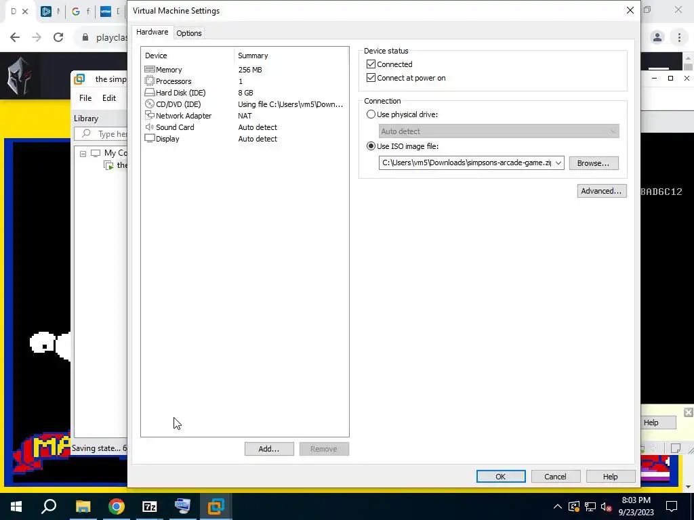Click browser page scrollbar up arrow
The height and width of the screenshot is (520, 694).
pyautogui.click(x=687, y=58)
